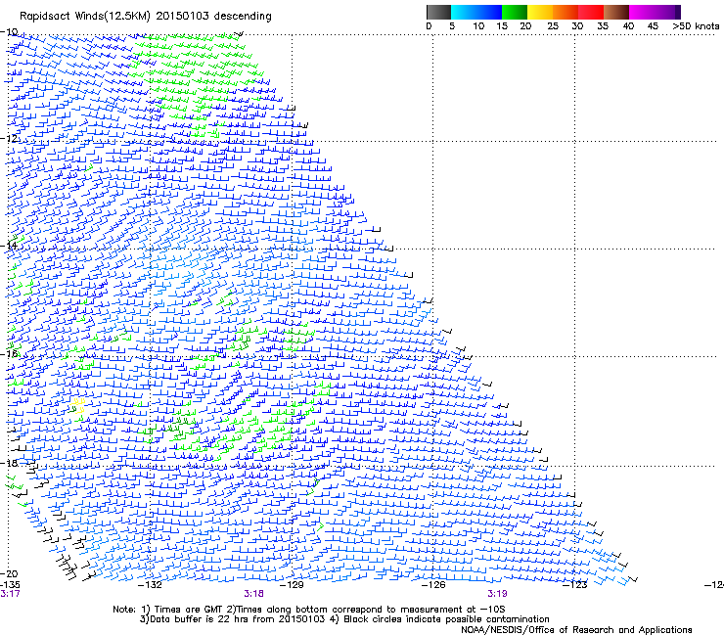724x636 pixels.
Task: Click the purple time label 3:17
Action: [x=10, y=594]
